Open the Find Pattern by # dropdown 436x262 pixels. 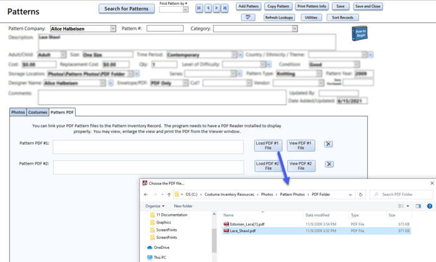pyautogui.click(x=186, y=9)
